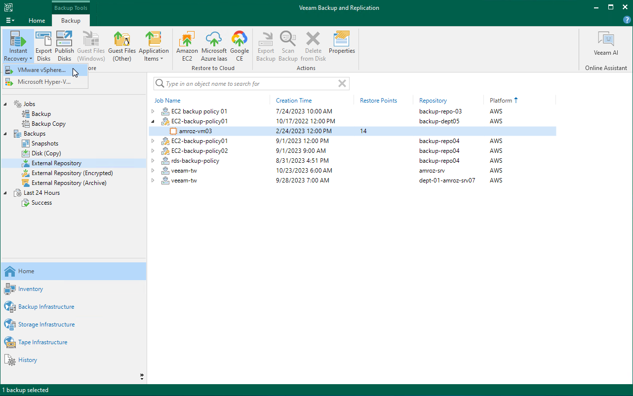Image resolution: width=633 pixels, height=396 pixels.
Task: Click the help question mark icon
Action: [627, 20]
